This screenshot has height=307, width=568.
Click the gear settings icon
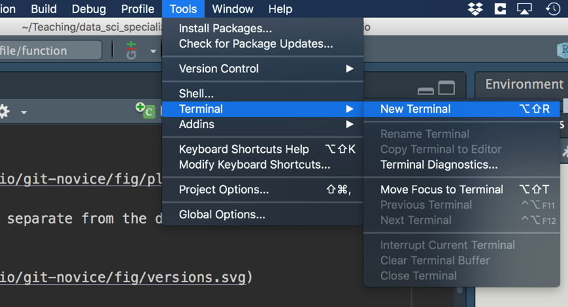tap(5, 112)
